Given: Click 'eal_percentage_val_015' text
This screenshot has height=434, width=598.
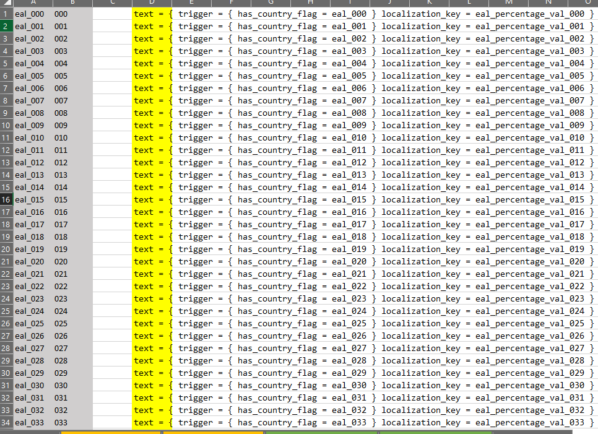Looking at the screenshot, I should (x=530, y=200).
